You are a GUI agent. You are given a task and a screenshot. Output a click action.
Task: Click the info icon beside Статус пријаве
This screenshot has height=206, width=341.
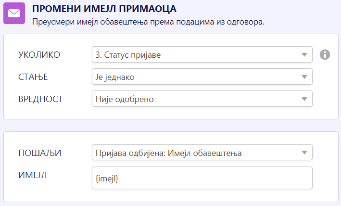tap(325, 55)
